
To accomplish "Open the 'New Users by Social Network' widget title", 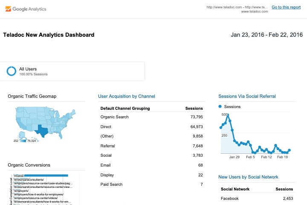I will tap(248, 177).
